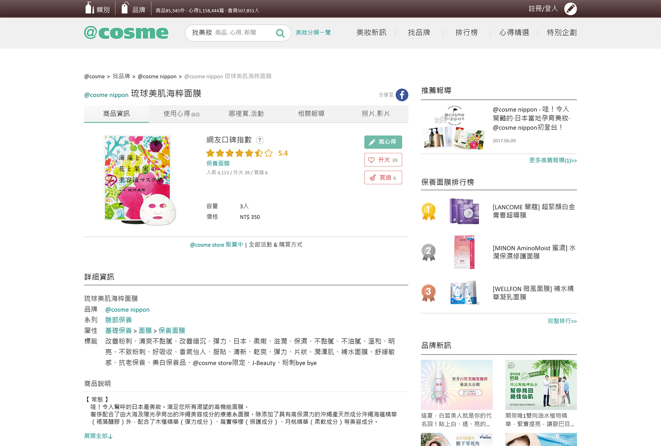Screen dimensions: 661x446
Task: Click the star rating icons
Action: coord(240,153)
